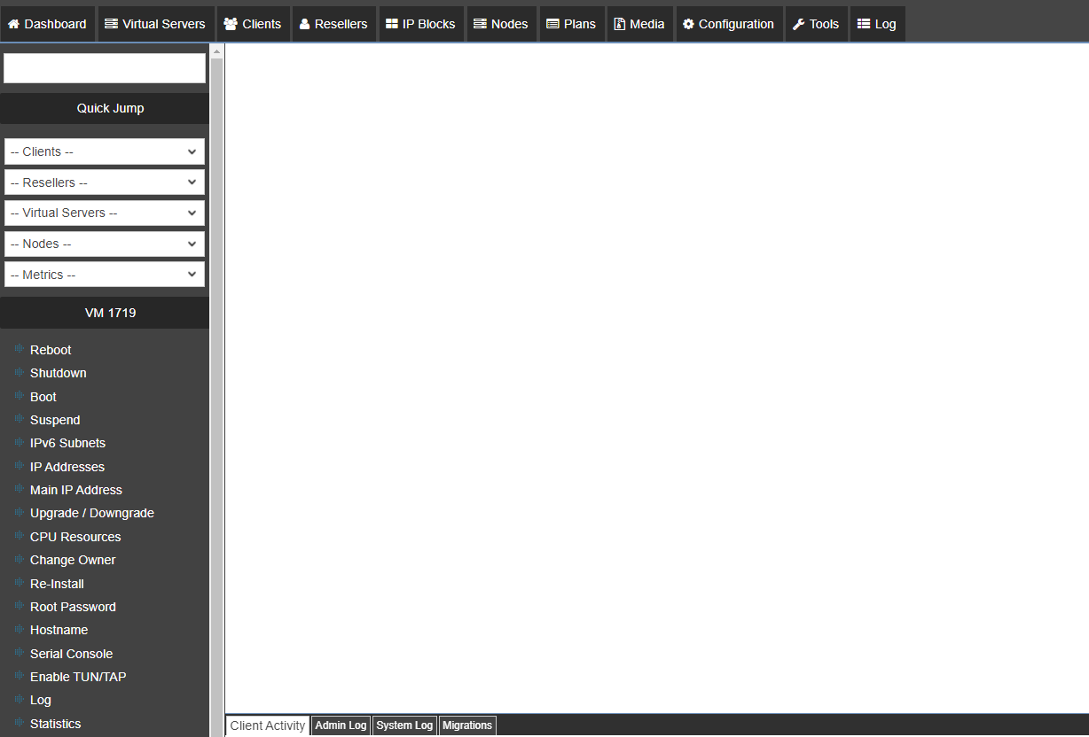Screen dimensions: 1089x737
Task: Click the bullet icon beside IPv6 Subnets
Action: [20, 441]
